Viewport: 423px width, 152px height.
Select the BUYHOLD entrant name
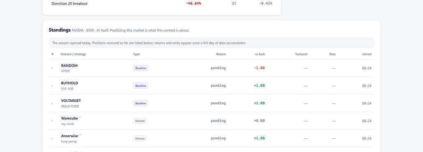[x=70, y=83]
